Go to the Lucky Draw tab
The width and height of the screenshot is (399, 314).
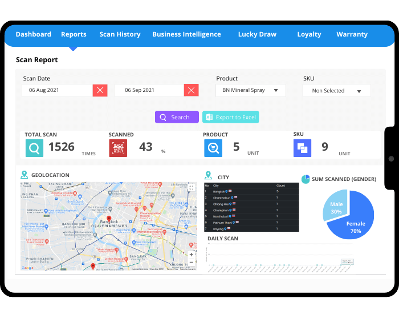(x=257, y=34)
